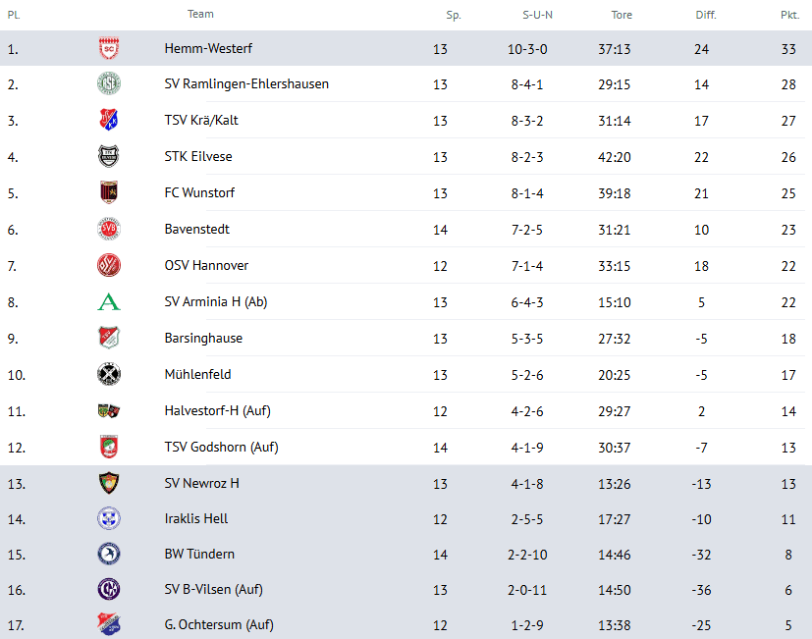
Task: Sort table by the Pkt. column header
Action: [789, 16]
